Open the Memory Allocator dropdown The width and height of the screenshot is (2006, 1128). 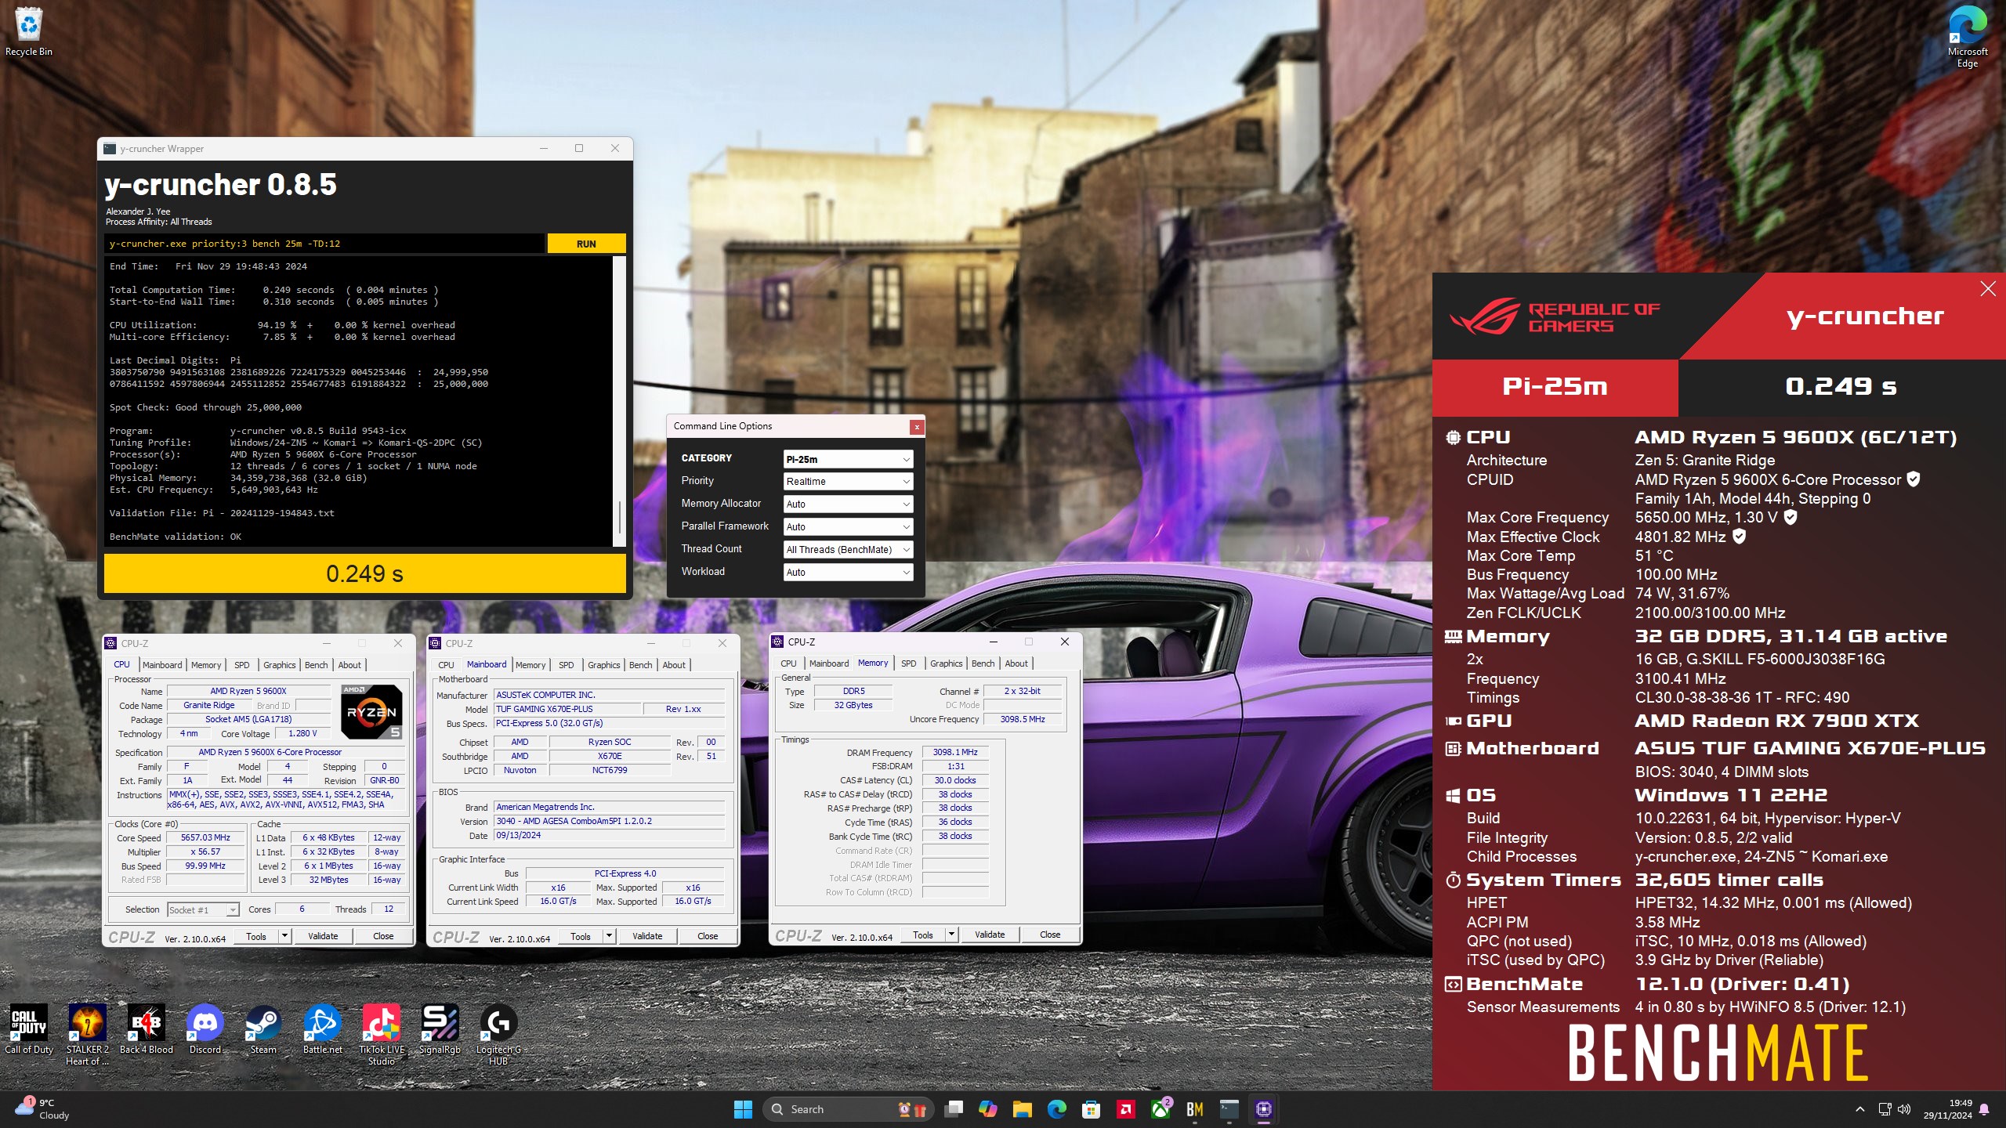[x=848, y=504]
